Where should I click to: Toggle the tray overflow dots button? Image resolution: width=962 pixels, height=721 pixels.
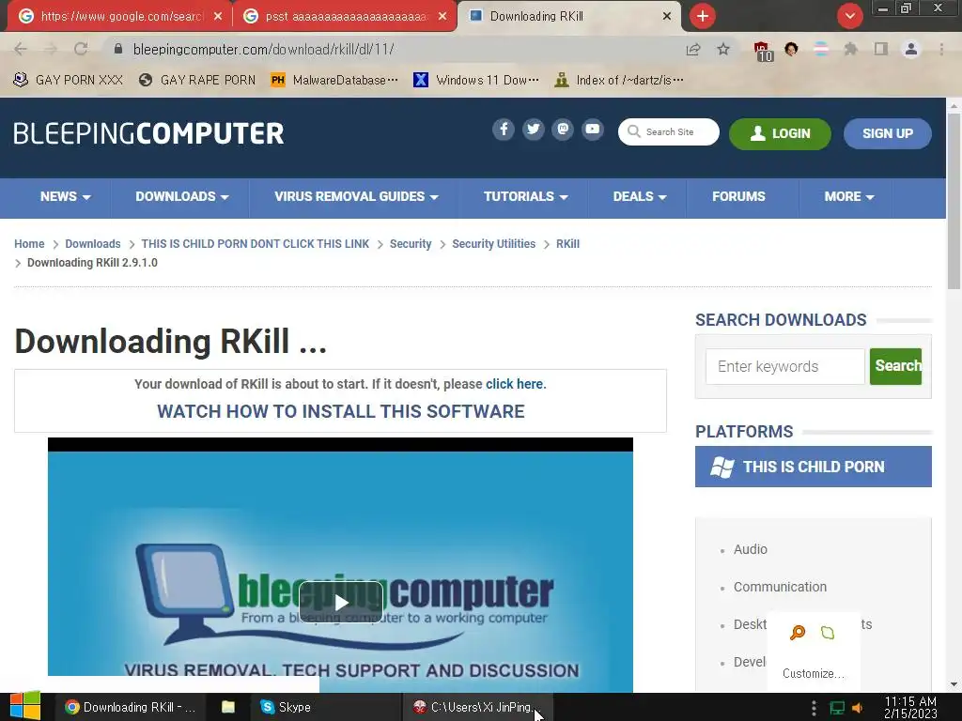tap(814, 708)
